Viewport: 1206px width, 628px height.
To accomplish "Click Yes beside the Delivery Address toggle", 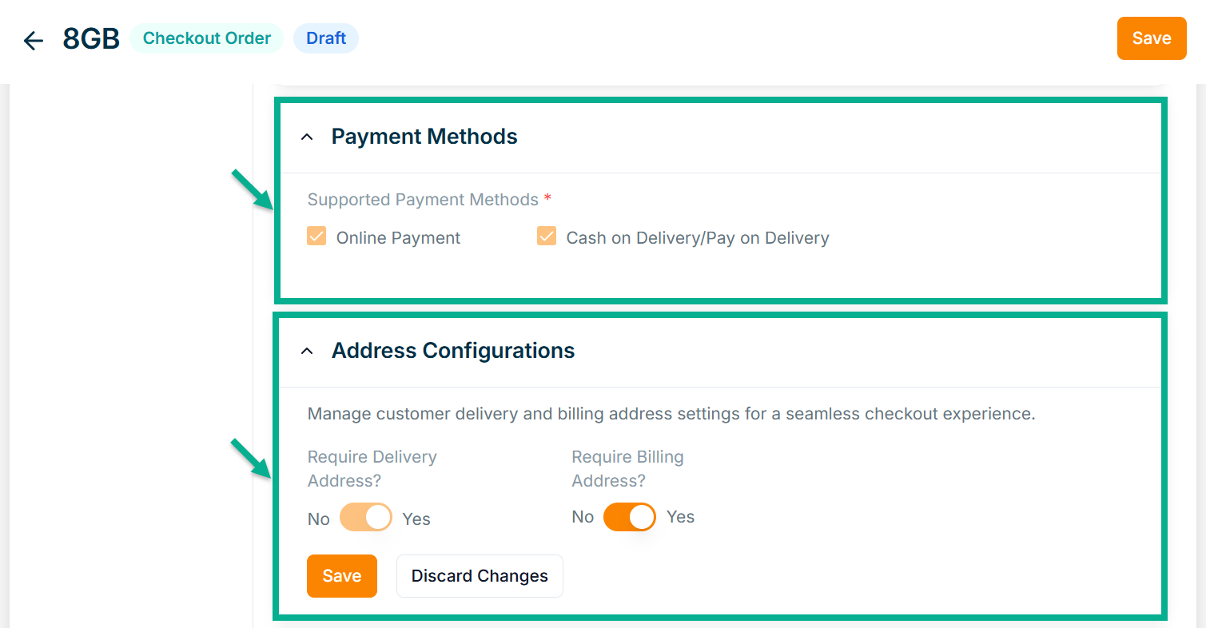I will tap(416, 519).
